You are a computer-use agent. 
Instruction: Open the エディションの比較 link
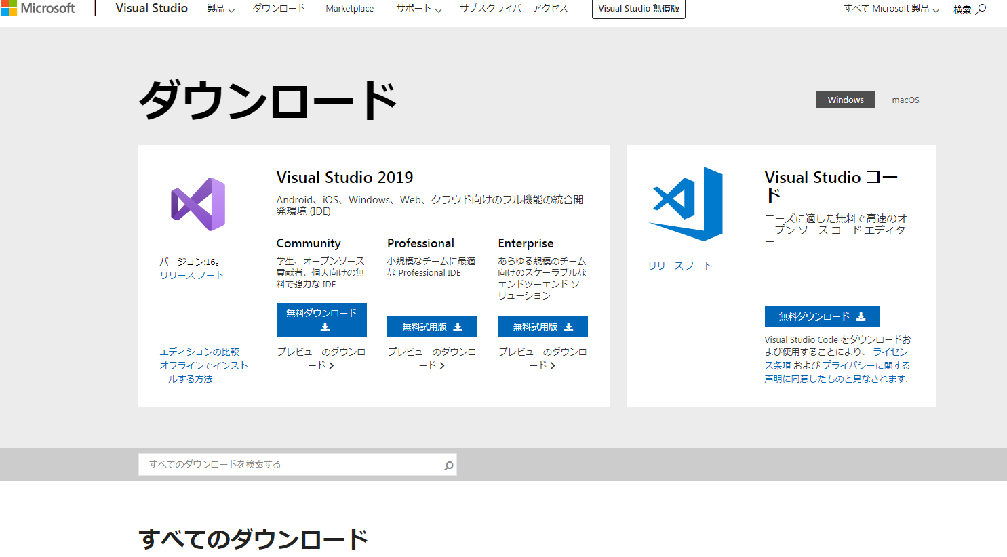pyautogui.click(x=199, y=352)
